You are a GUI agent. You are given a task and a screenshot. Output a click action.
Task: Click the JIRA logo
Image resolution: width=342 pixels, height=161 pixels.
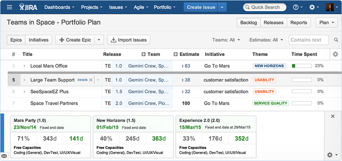tap(28, 7)
